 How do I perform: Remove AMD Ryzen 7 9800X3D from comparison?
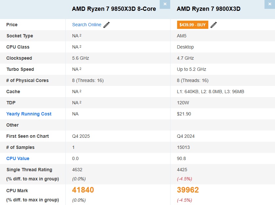tap(269, 4)
